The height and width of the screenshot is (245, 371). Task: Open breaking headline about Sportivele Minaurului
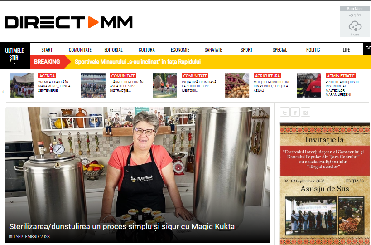pyautogui.click(x=138, y=62)
